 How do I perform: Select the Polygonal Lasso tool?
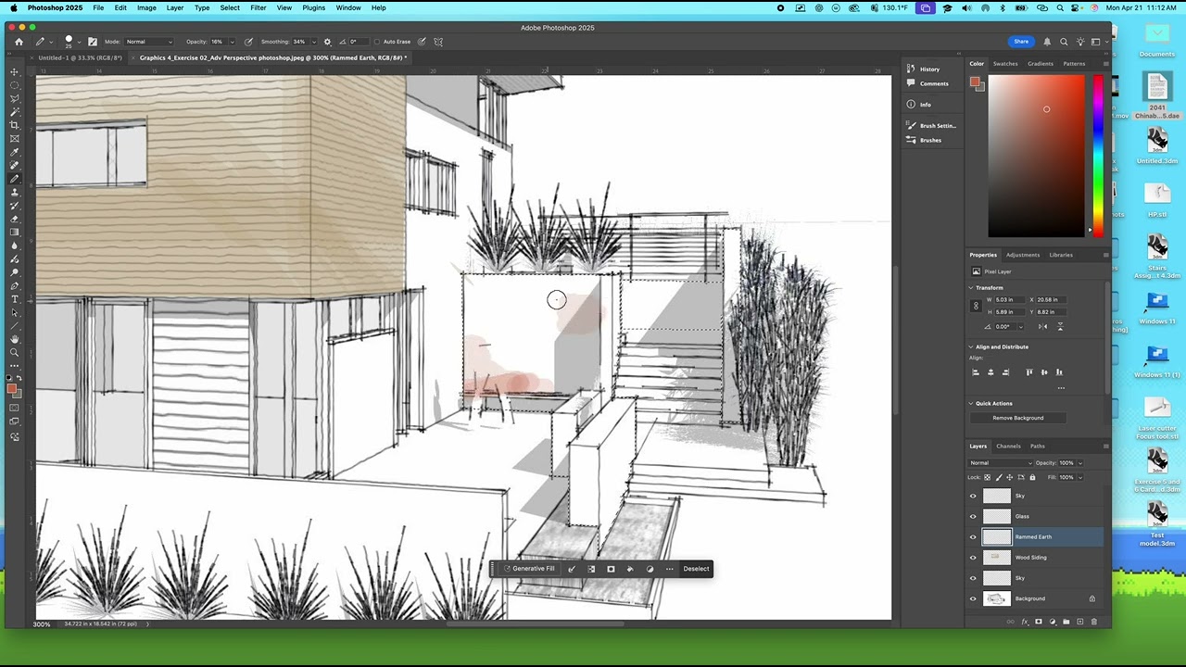point(14,98)
